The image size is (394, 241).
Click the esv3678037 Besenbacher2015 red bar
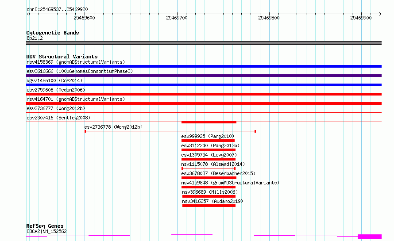209,178
